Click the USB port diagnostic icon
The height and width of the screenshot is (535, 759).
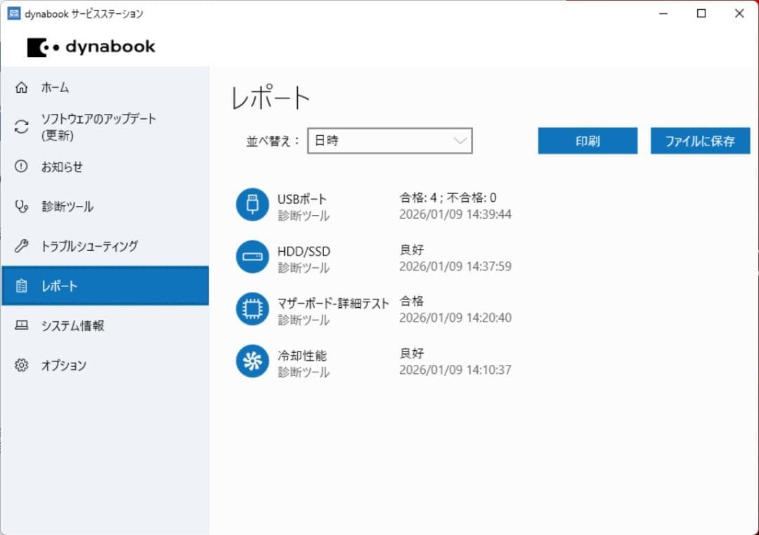(252, 205)
